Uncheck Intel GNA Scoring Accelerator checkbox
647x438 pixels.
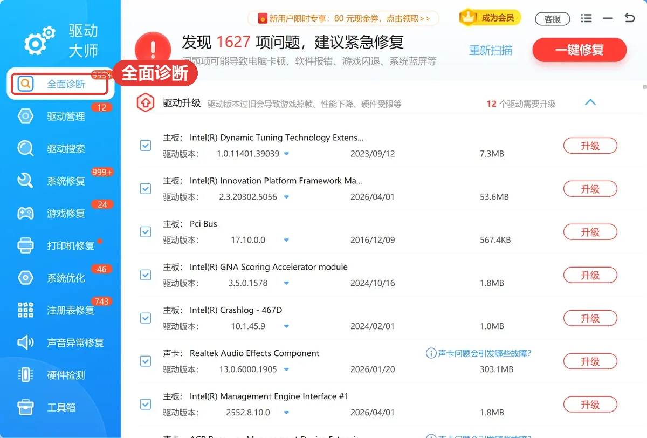click(x=146, y=275)
